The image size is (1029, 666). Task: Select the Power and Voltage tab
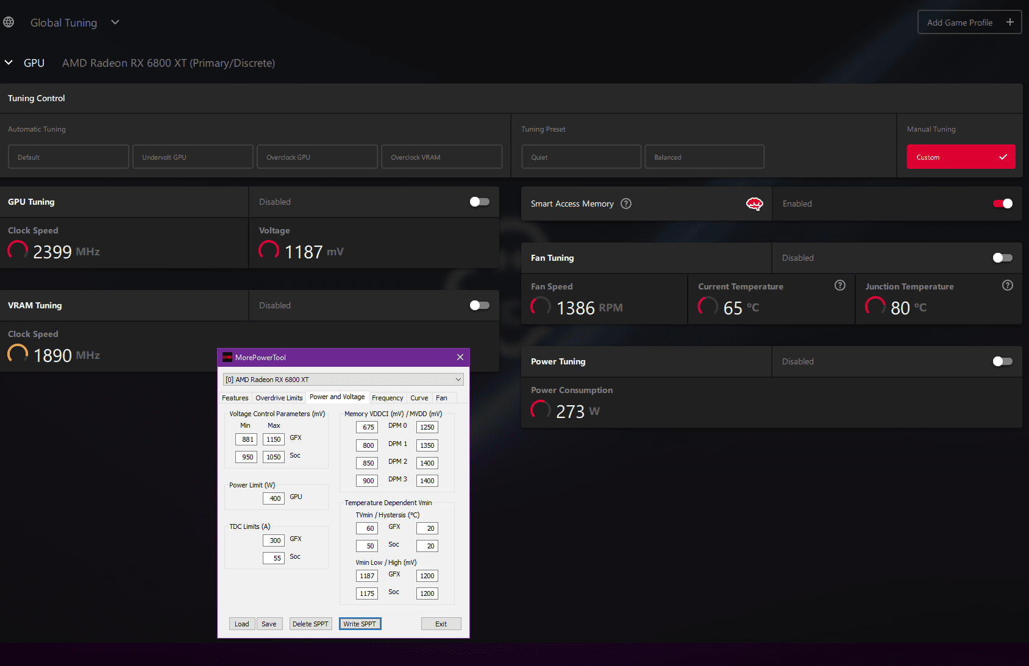(x=337, y=397)
